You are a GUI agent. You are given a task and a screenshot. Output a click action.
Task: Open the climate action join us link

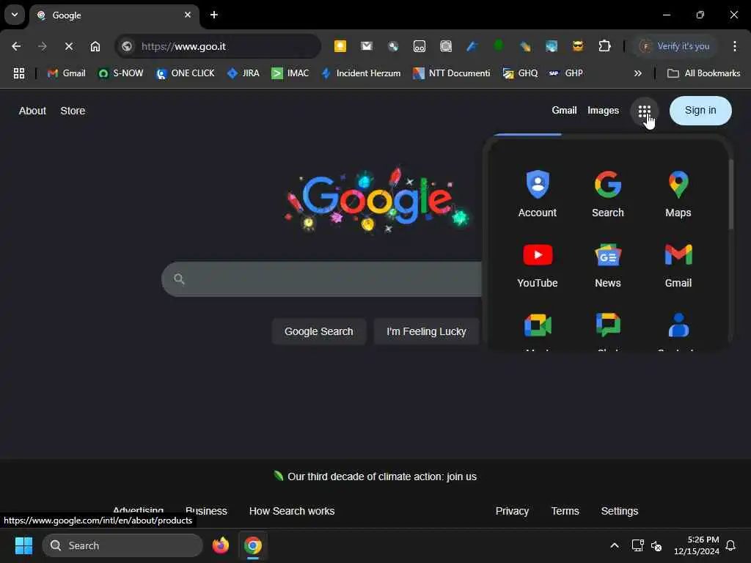[381, 476]
